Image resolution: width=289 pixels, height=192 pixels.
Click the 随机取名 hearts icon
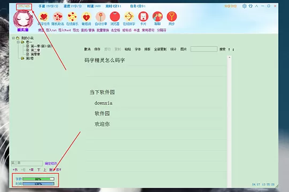tap(58, 17)
